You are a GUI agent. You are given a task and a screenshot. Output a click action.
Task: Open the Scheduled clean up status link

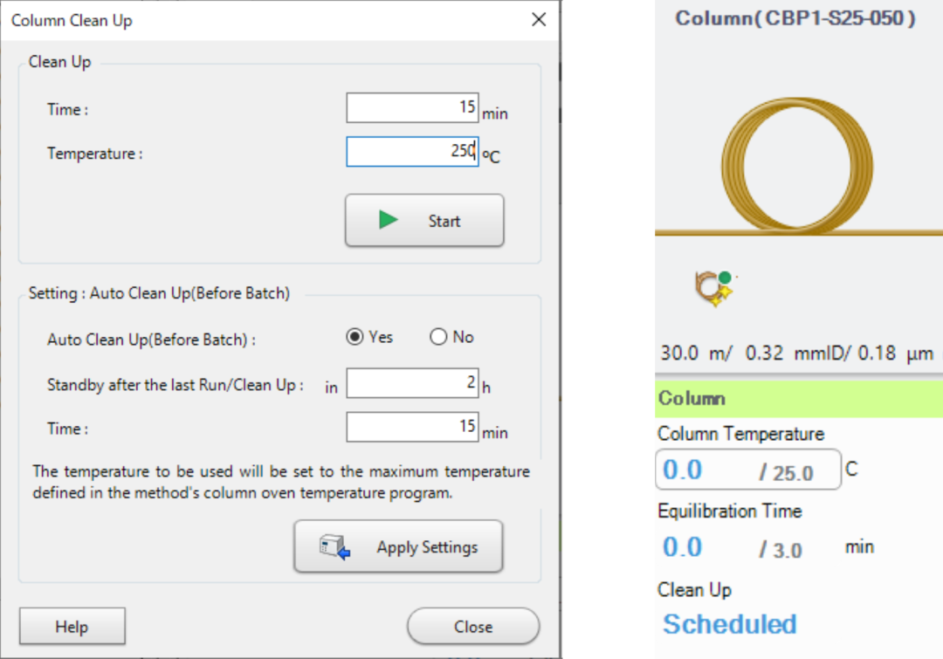click(x=729, y=624)
